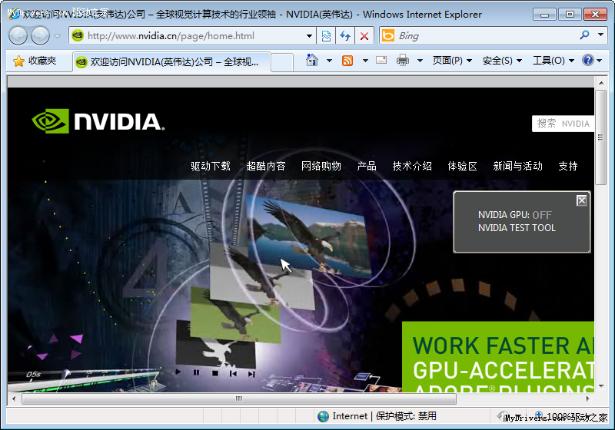Open the Home page icon in toolbar
Screen dimensions: 615x430
pos(311,61)
